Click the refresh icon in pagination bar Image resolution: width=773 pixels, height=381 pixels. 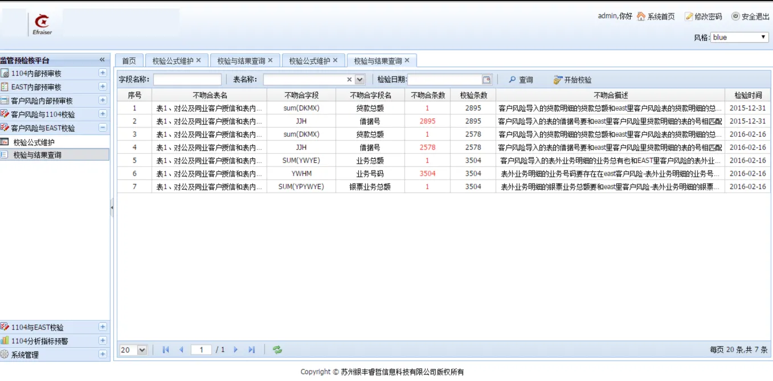(x=277, y=350)
